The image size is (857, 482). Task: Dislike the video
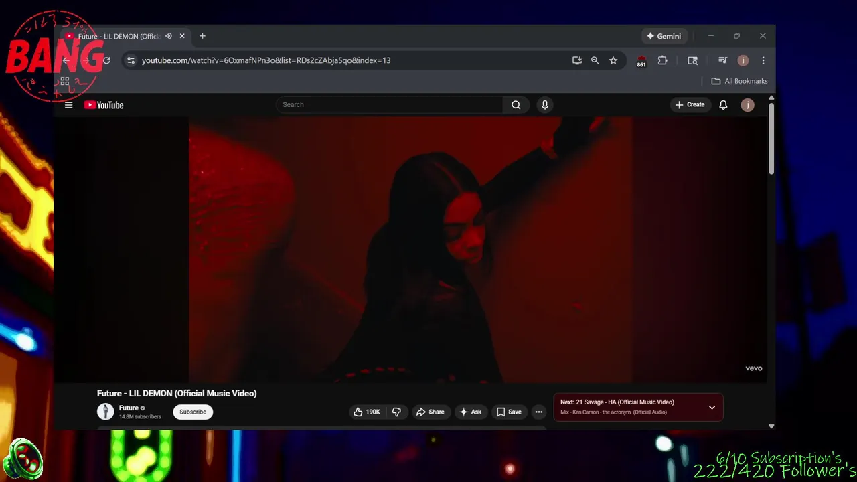click(396, 412)
